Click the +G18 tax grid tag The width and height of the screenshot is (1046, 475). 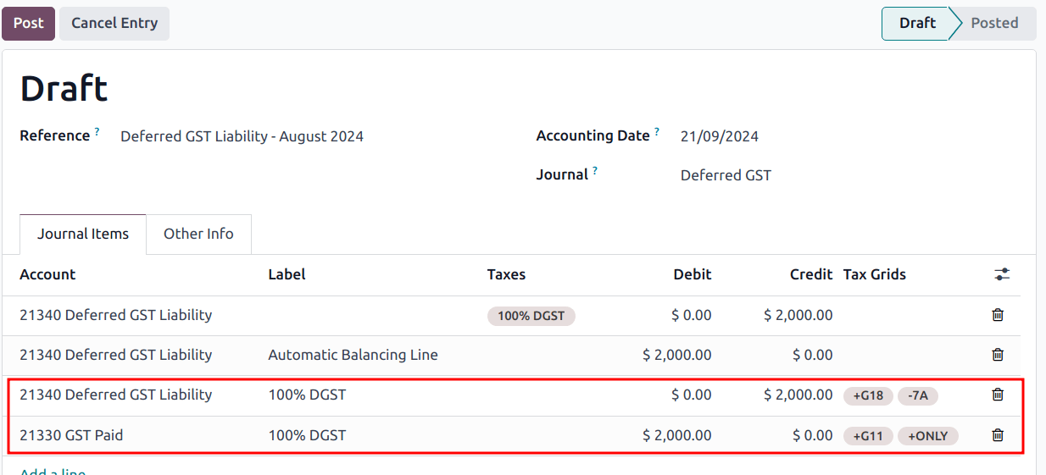[868, 395]
